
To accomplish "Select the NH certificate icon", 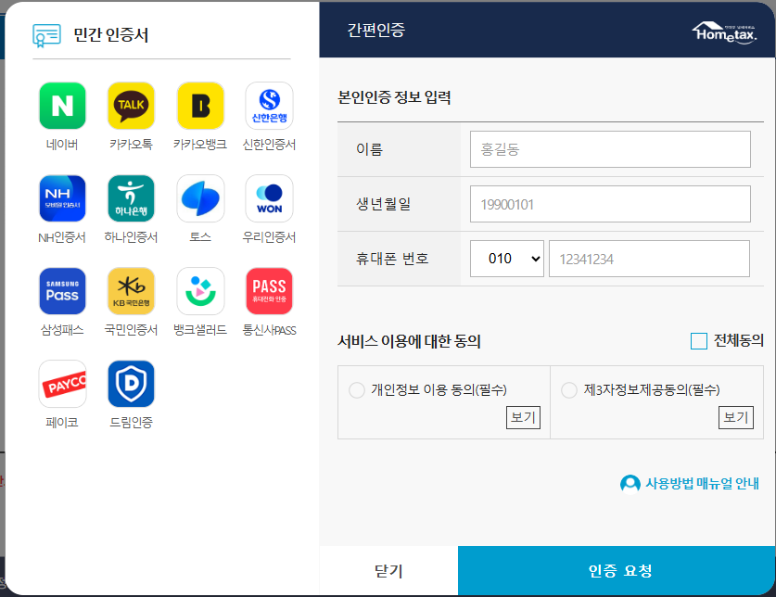I will pos(61,197).
